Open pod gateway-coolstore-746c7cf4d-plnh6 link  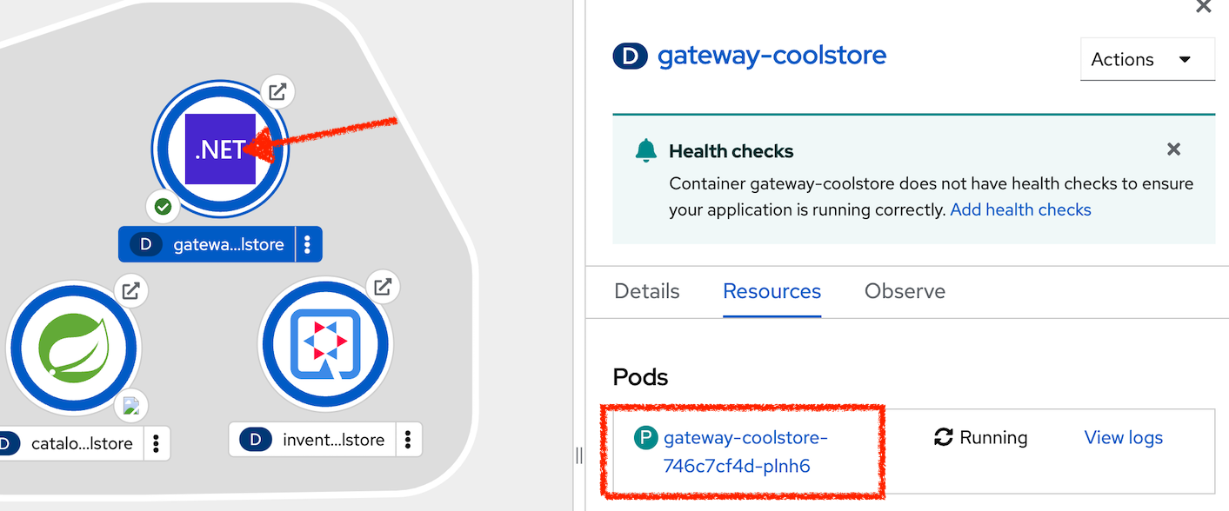click(745, 451)
